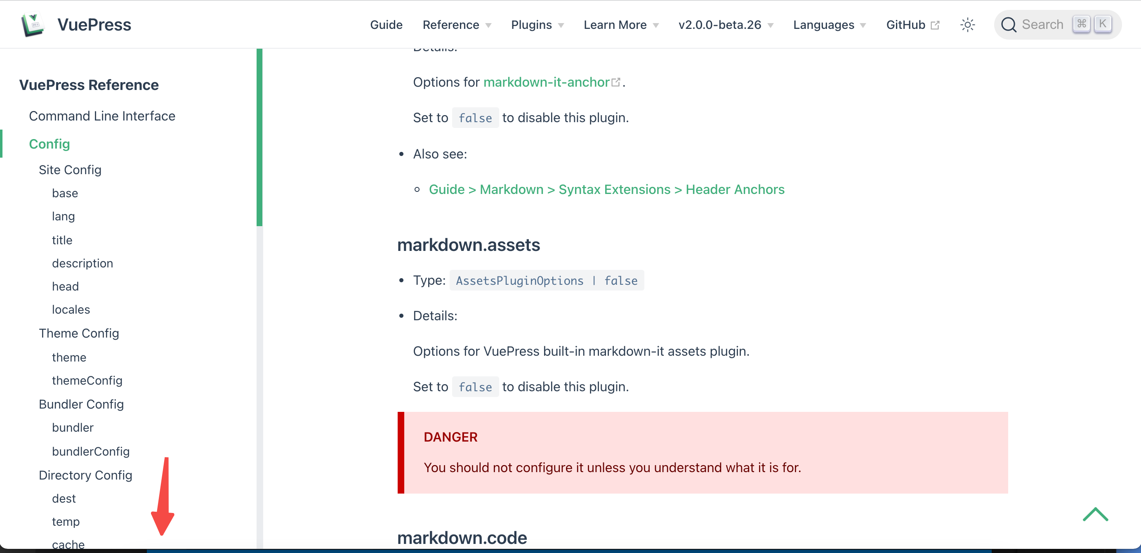
Task: Click the DANGER warning block
Action: (702, 453)
